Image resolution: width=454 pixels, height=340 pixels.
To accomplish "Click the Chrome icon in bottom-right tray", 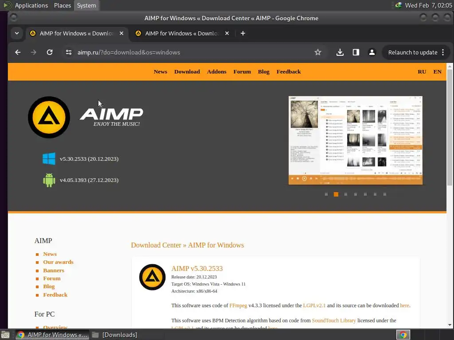I will pos(403,335).
